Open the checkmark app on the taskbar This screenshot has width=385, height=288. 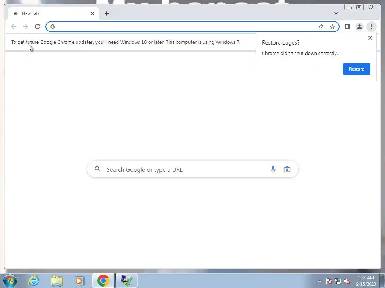click(x=127, y=280)
